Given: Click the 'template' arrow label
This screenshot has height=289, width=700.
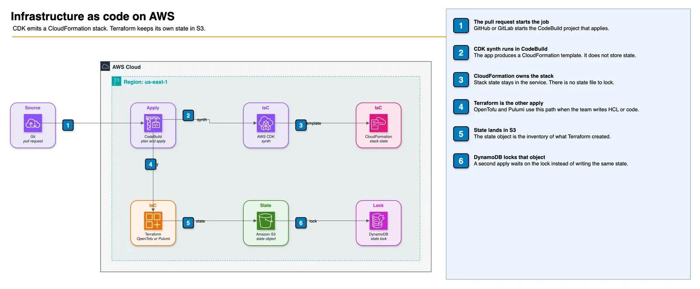Looking at the screenshot, I should [314, 123].
